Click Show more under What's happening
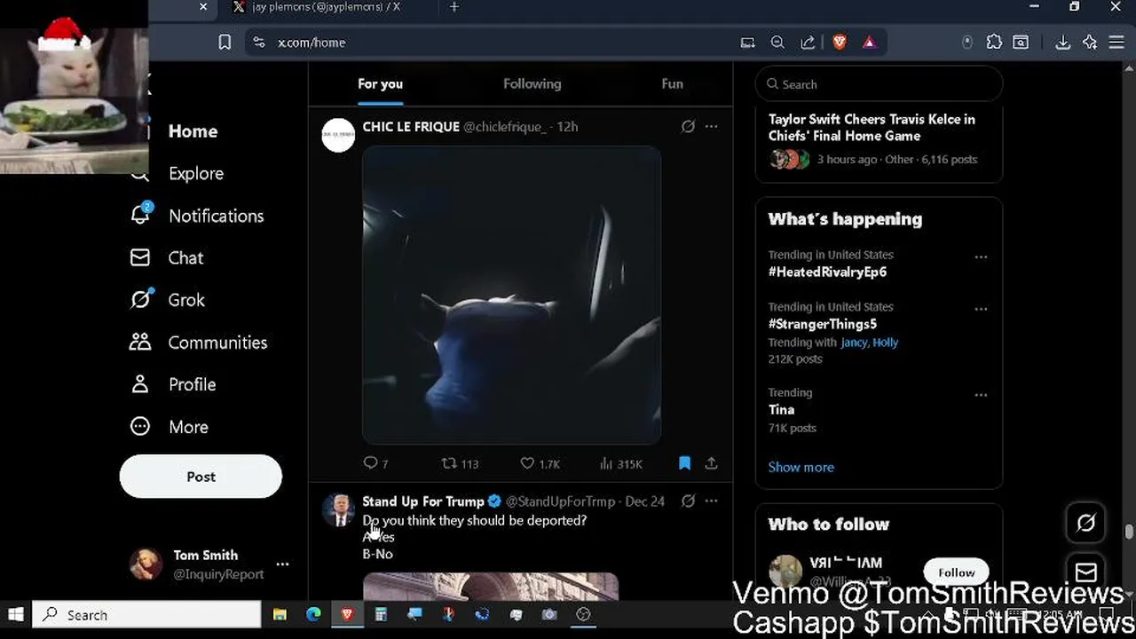Image resolution: width=1136 pixels, height=639 pixels. (801, 467)
